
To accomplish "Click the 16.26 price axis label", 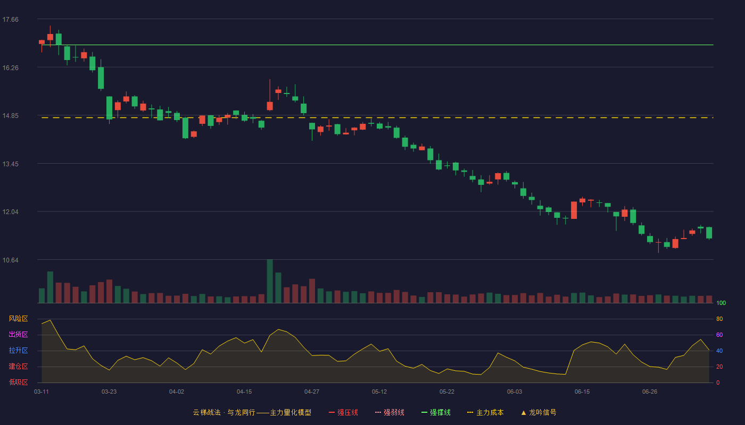I will click(10, 67).
